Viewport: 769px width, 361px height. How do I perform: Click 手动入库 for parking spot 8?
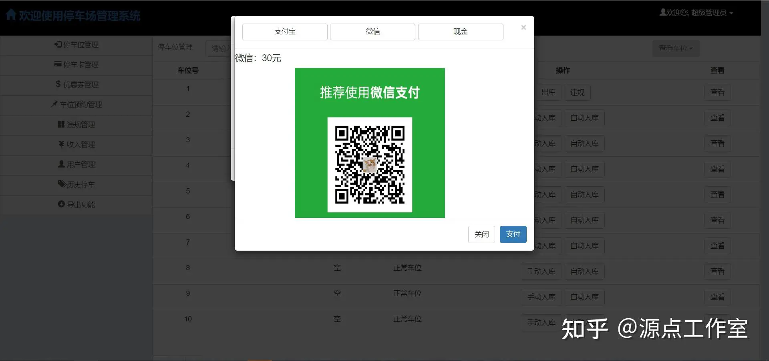(541, 271)
